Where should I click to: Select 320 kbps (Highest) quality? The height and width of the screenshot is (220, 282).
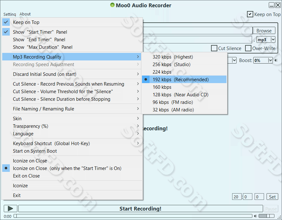click(184, 57)
